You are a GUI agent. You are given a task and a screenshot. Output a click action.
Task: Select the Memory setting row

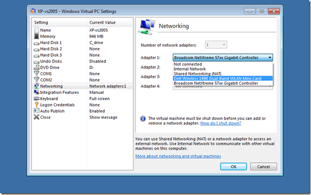(x=82, y=36)
